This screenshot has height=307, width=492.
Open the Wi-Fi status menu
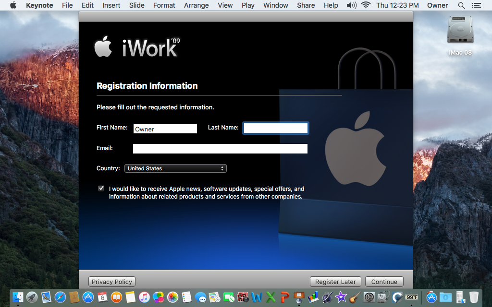pyautogui.click(x=366, y=5)
